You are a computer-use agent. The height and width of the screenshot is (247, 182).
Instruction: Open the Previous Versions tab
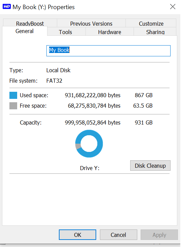[x=91, y=23]
